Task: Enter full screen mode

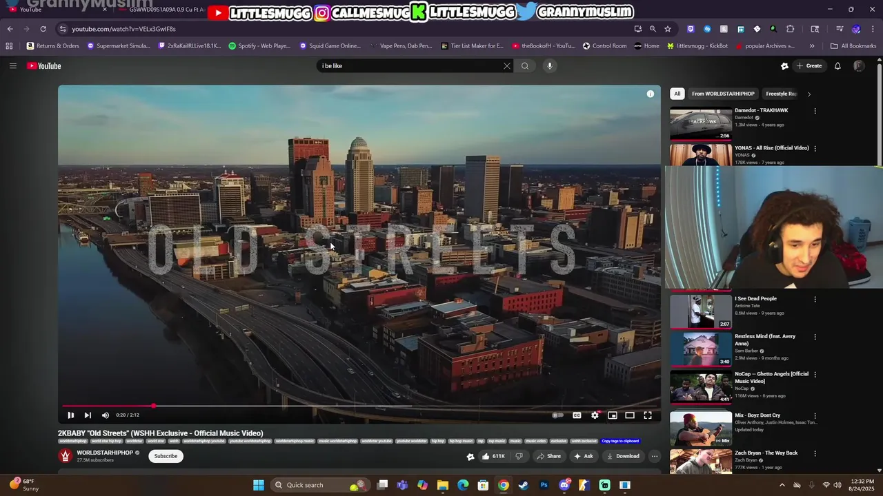Action: (648, 415)
